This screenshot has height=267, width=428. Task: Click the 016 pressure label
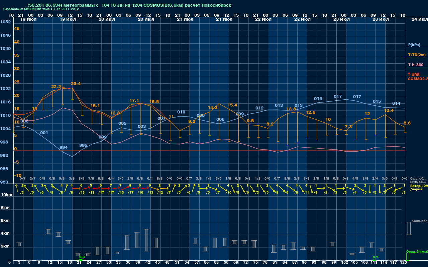tap(318, 99)
